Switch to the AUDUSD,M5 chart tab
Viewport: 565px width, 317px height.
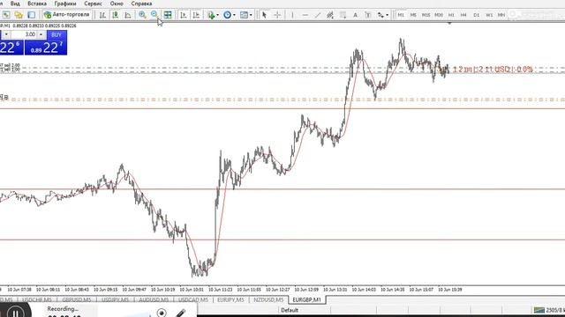pos(154,299)
